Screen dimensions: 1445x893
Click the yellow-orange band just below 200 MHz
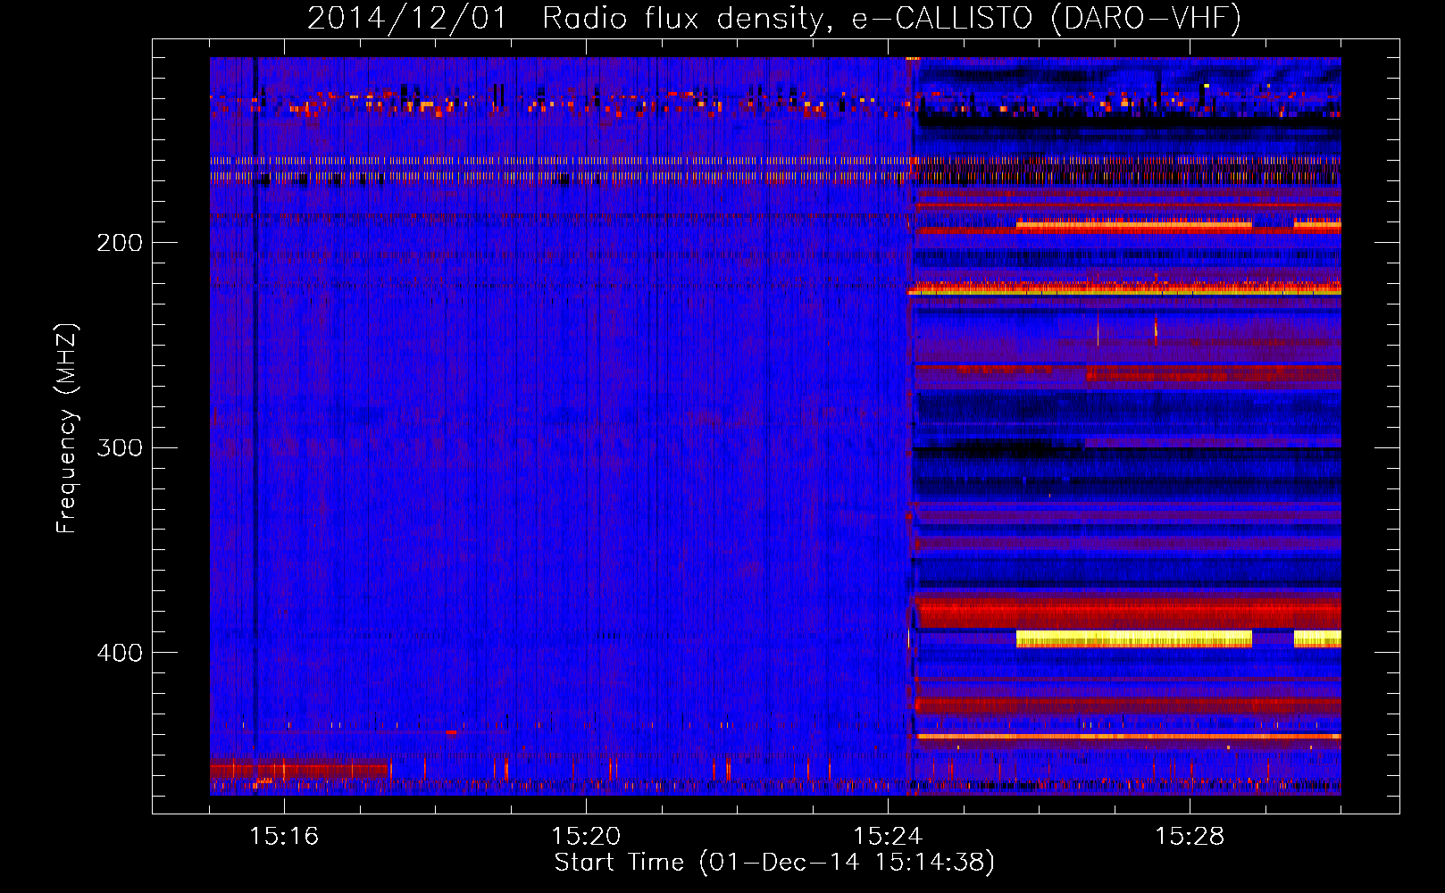(1134, 225)
